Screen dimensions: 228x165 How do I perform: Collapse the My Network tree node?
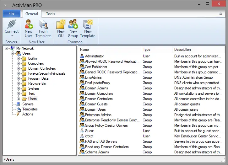pyautogui.click(x=6, y=48)
